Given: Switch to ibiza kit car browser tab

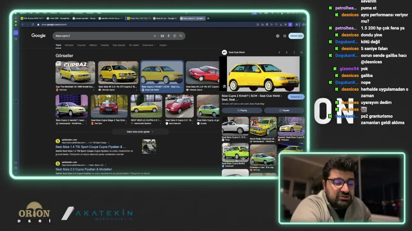Looking at the screenshot, I should tap(165, 18).
